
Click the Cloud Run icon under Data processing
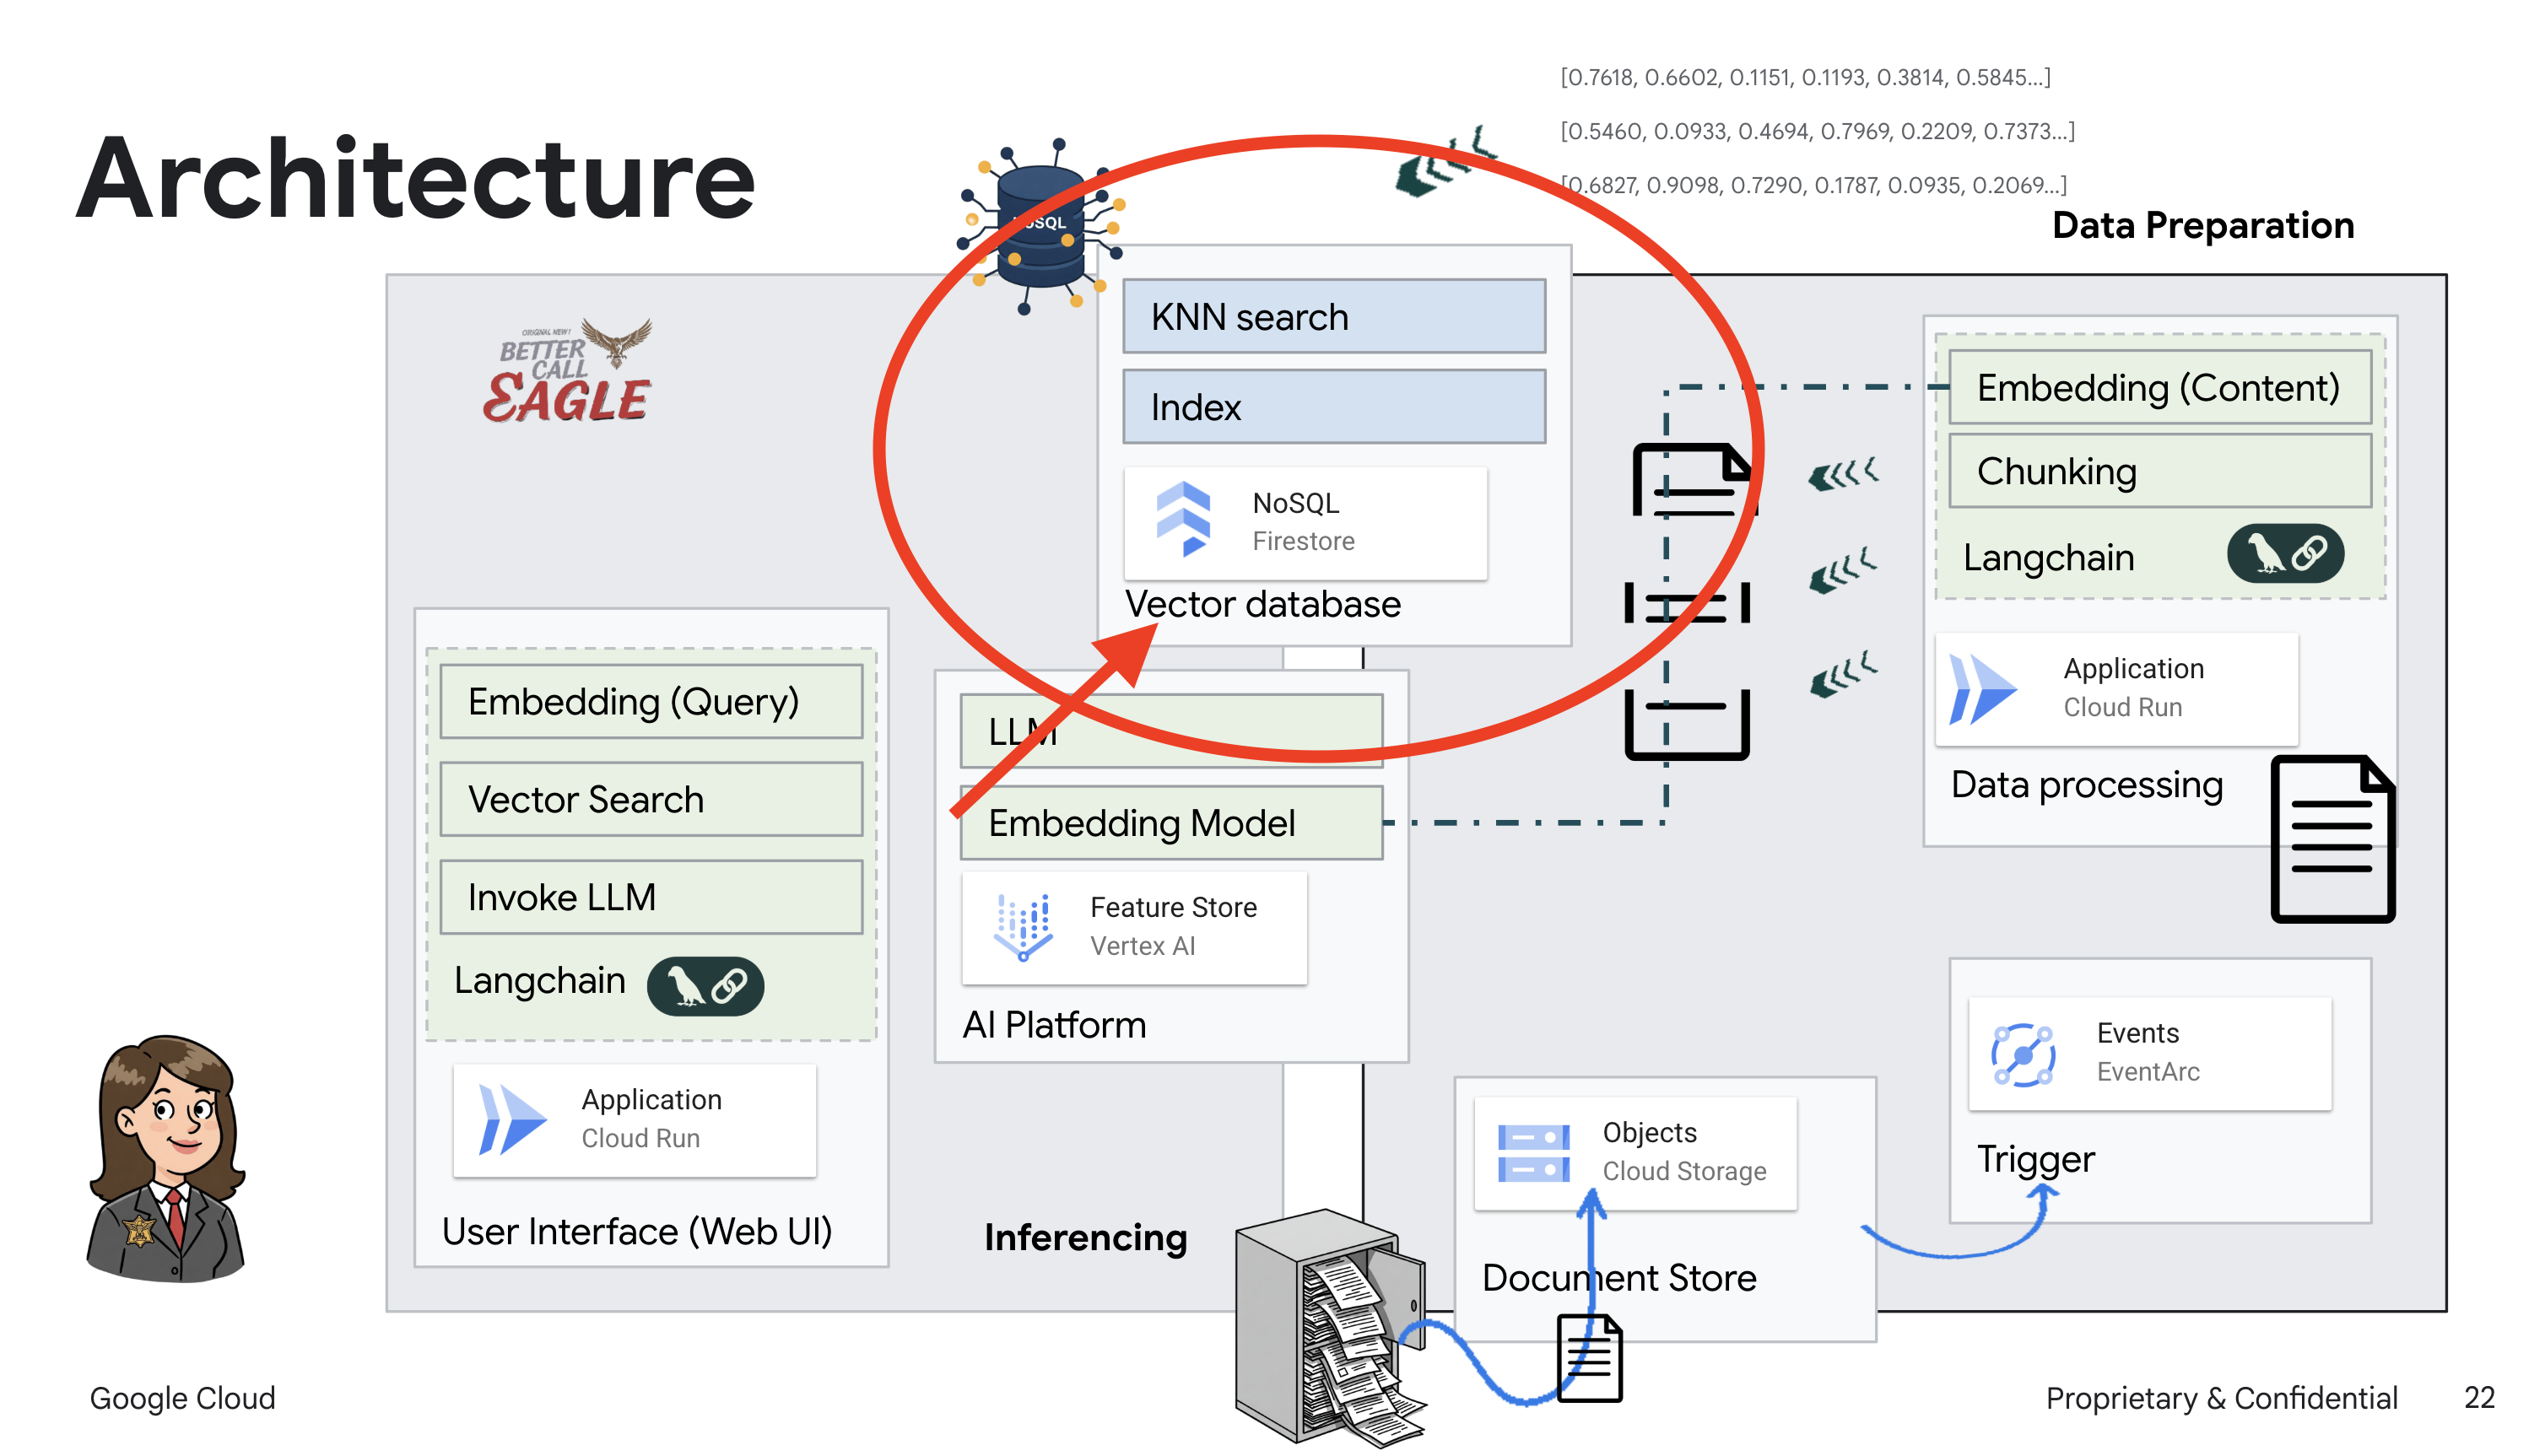pos(1982,689)
